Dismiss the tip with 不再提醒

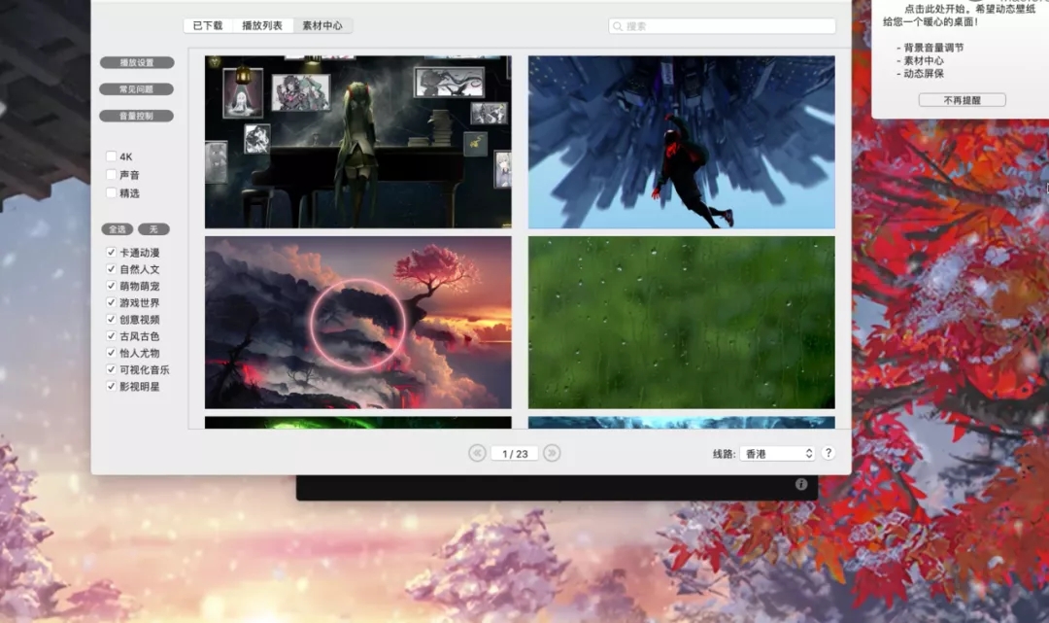962,100
